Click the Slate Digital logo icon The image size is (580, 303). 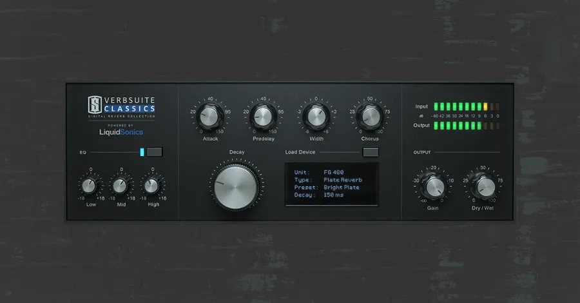[95, 104]
